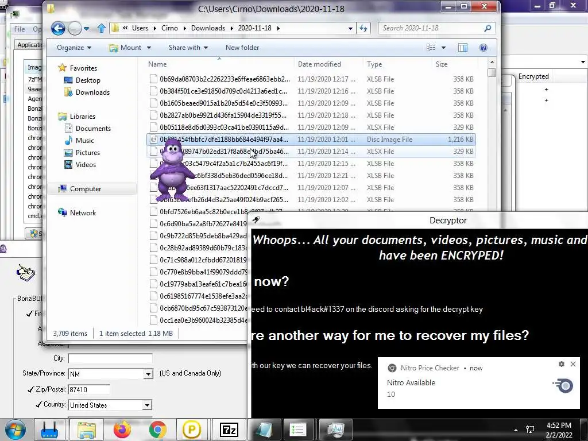Image resolution: width=588 pixels, height=441 pixels.
Task: Create a New folder
Action: tap(242, 48)
